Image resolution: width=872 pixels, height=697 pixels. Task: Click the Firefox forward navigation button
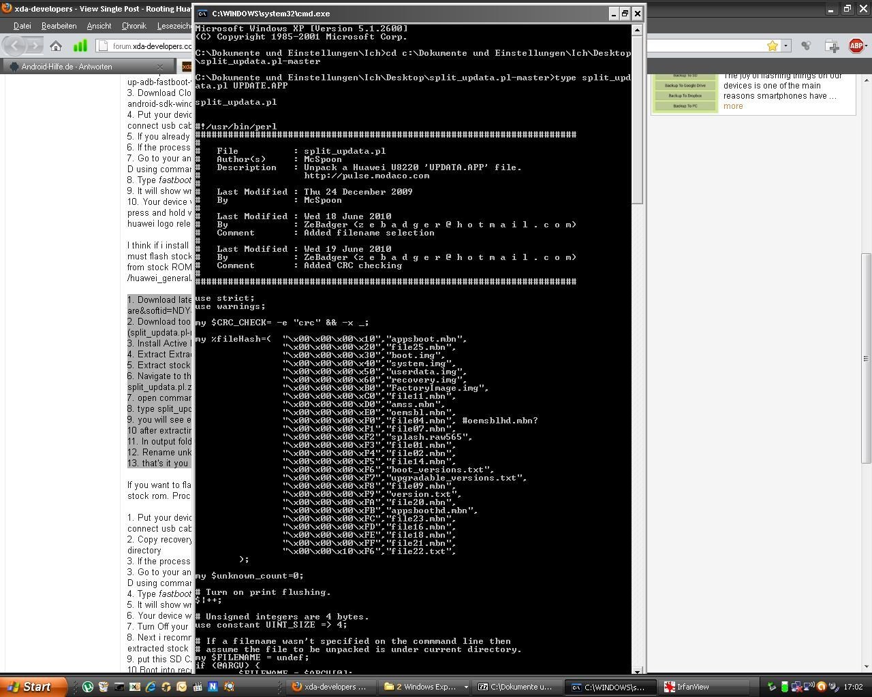point(35,46)
